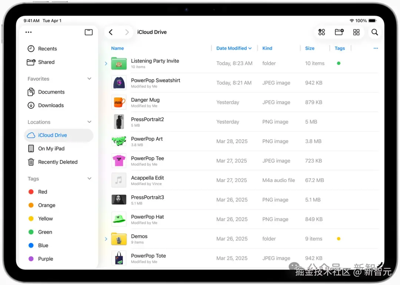Screen dimensions: 400x285
Task: Select the file name PowerPop Art
Action: pos(147,139)
